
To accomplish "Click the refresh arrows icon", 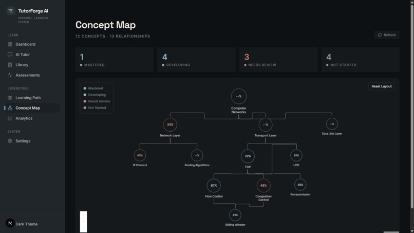I will 380,35.
